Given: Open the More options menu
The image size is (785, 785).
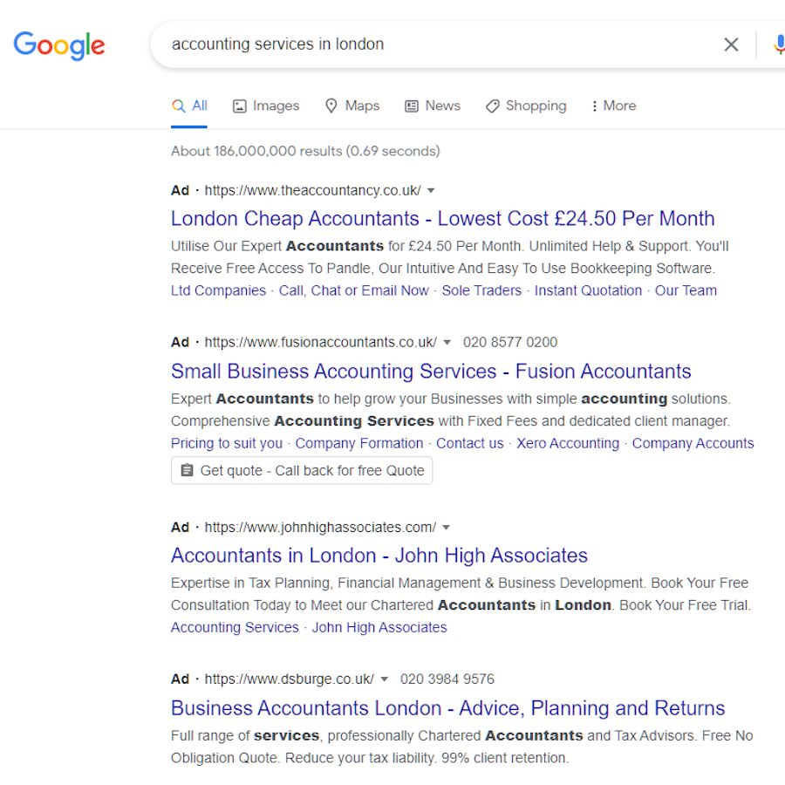Looking at the screenshot, I should (613, 106).
